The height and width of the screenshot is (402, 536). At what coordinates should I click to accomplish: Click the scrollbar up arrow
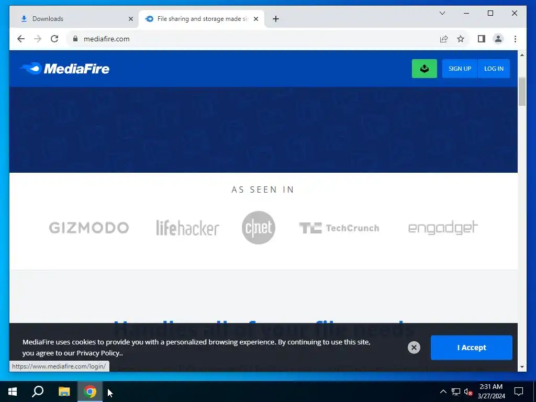(x=522, y=54)
